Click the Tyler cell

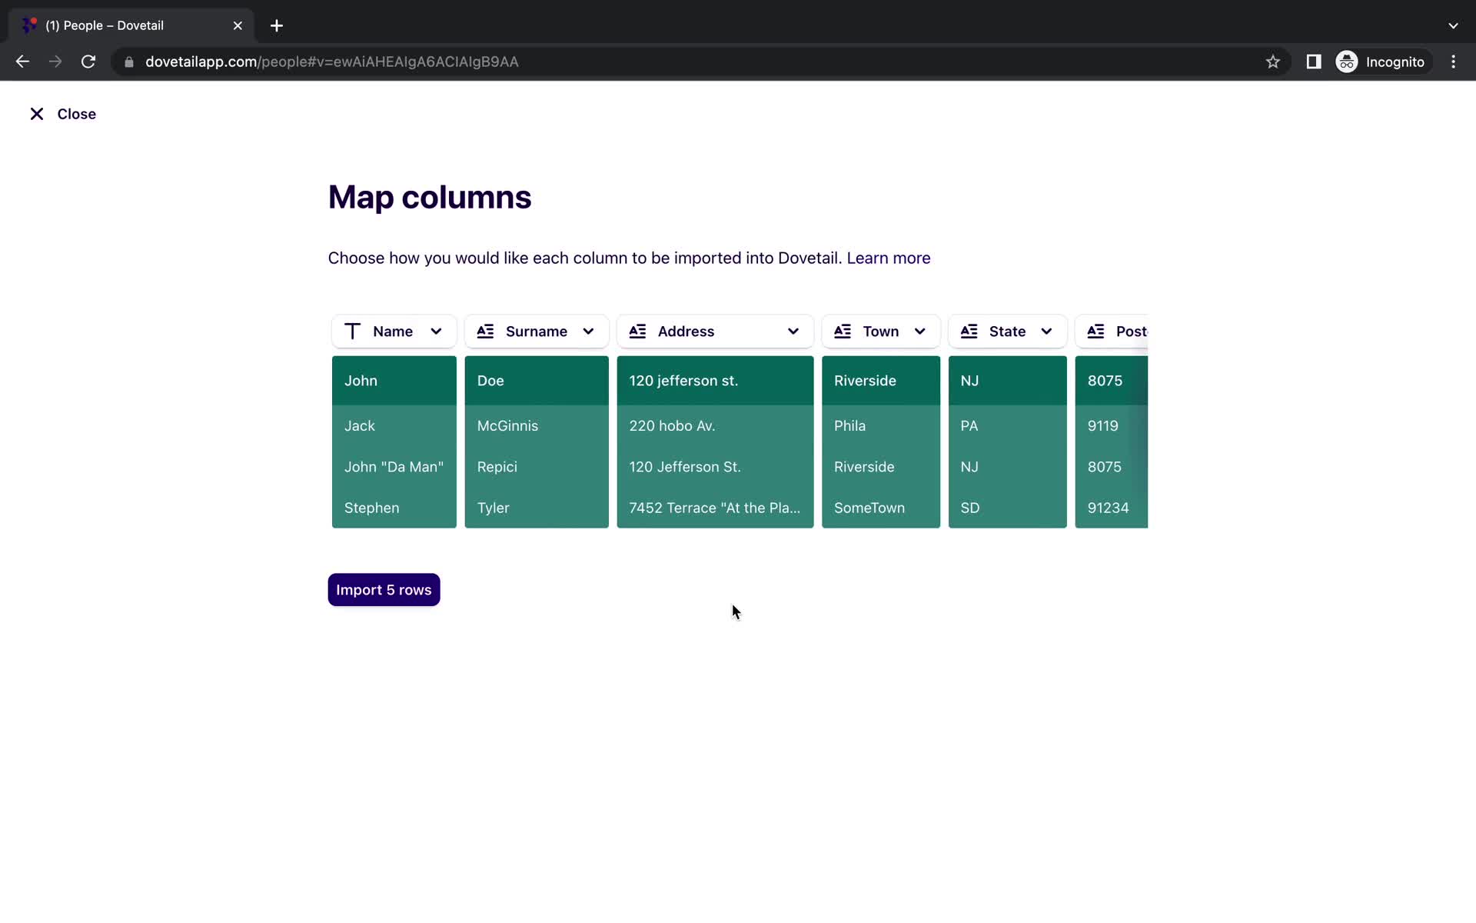537,508
